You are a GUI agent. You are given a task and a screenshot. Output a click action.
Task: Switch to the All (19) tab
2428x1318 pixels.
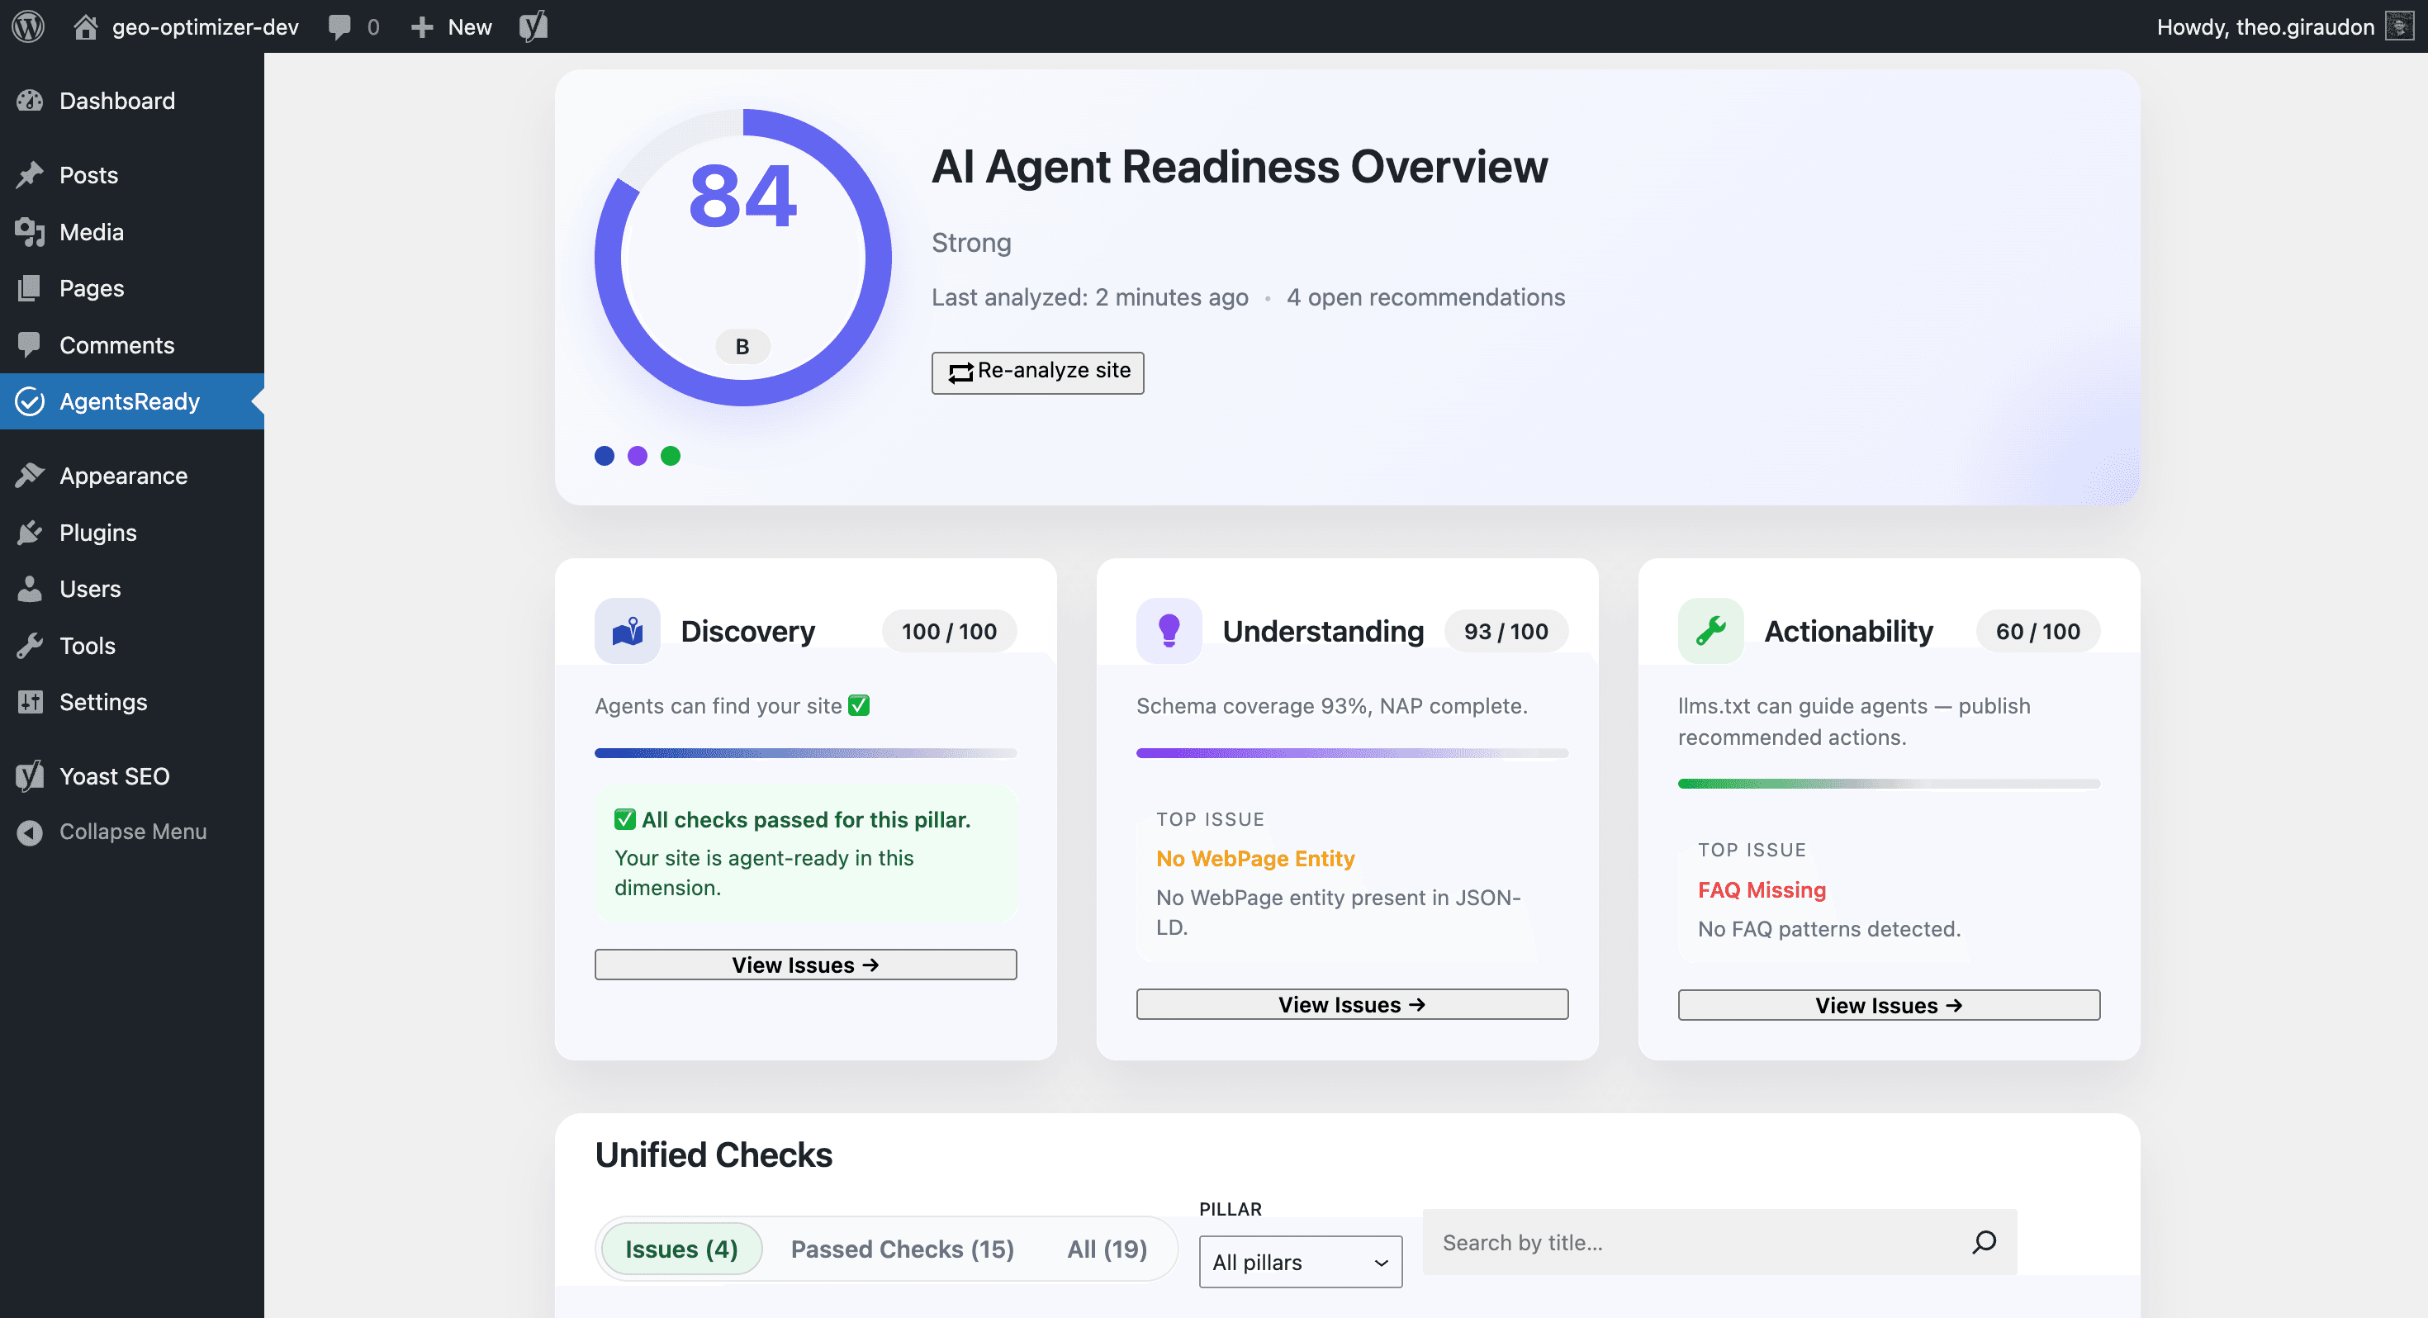pyautogui.click(x=1107, y=1249)
